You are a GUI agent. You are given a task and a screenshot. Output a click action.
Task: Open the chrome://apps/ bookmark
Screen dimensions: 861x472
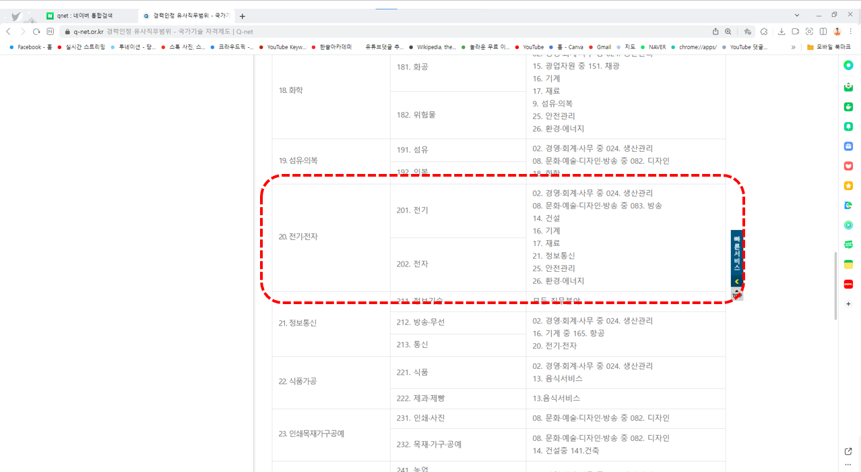click(693, 47)
